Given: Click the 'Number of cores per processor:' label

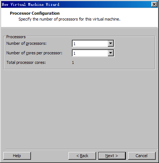Looking at the screenshot, I should tap(34, 53).
